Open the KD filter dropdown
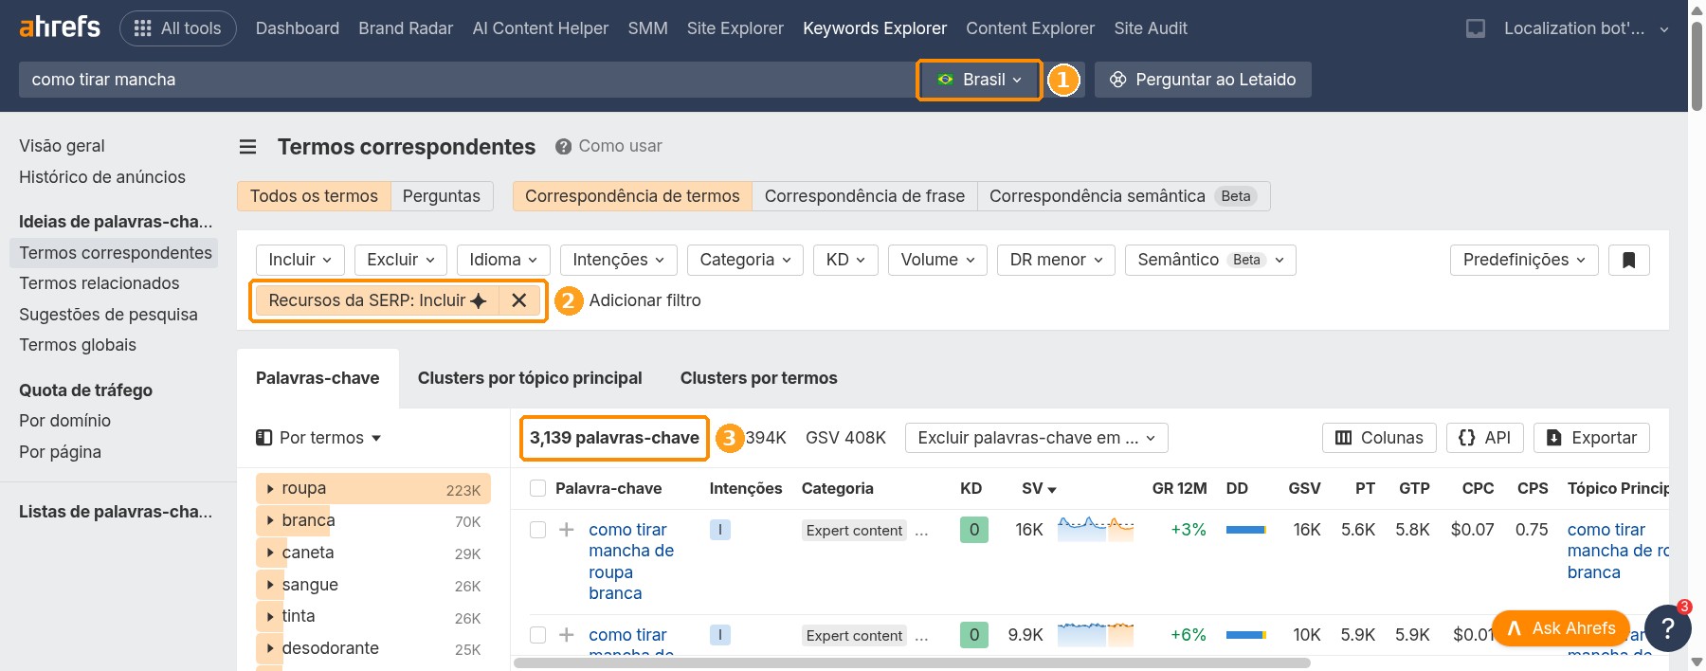This screenshot has height=671, width=1706. [845, 260]
